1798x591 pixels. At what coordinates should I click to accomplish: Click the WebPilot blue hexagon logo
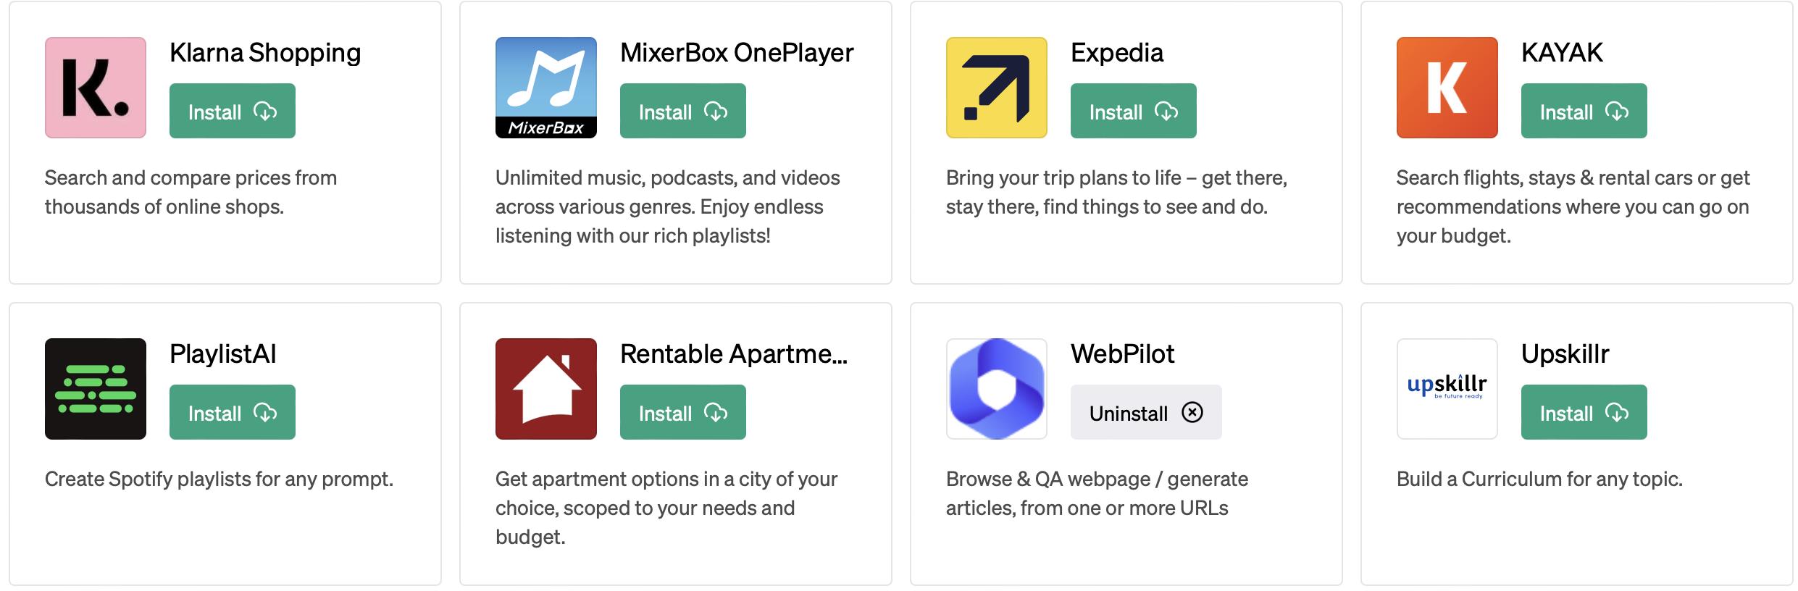[997, 389]
